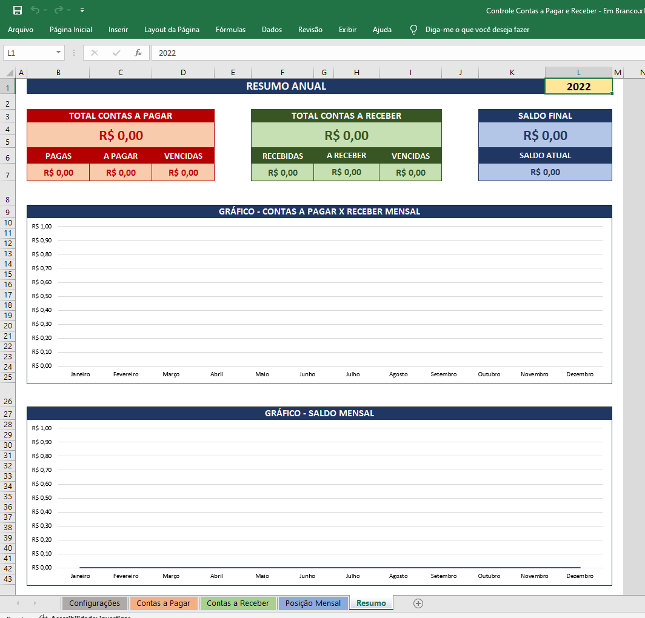Select column D header
This screenshot has width=645, height=618.
183,73
